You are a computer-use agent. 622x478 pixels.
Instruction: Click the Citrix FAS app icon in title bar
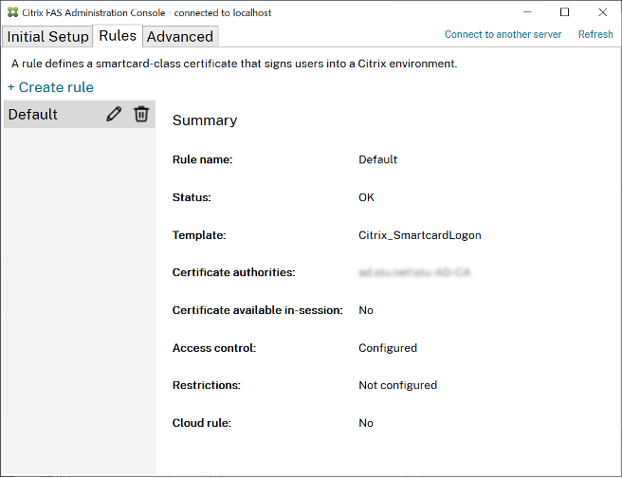(x=12, y=12)
